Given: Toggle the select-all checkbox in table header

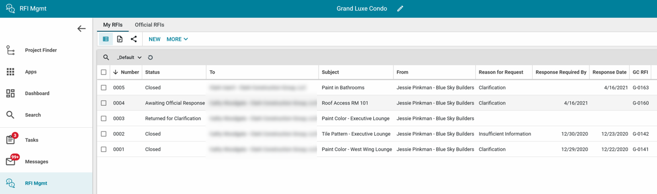Looking at the screenshot, I should 104,72.
